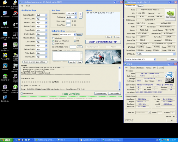The height and width of the screenshot is (142, 178).
Task: Click the NVIDIA logo in GPU-Z
Action: (x=170, y=15)
